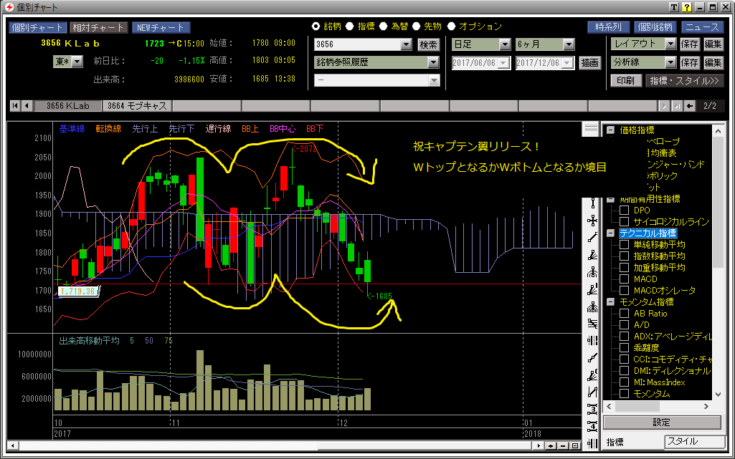Open the chart's three-line menu icon
Screen dimensions: 735x459
coord(591,128)
